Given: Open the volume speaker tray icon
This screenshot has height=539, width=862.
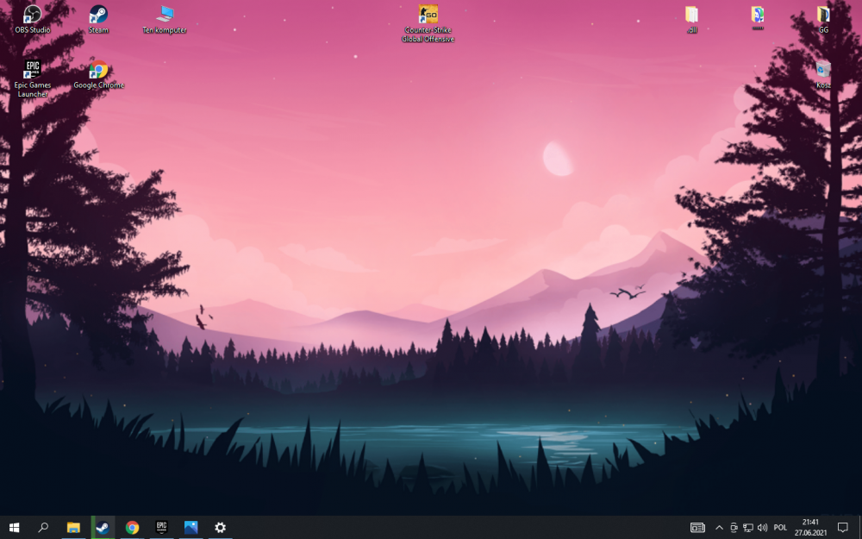Looking at the screenshot, I should pyautogui.click(x=762, y=528).
